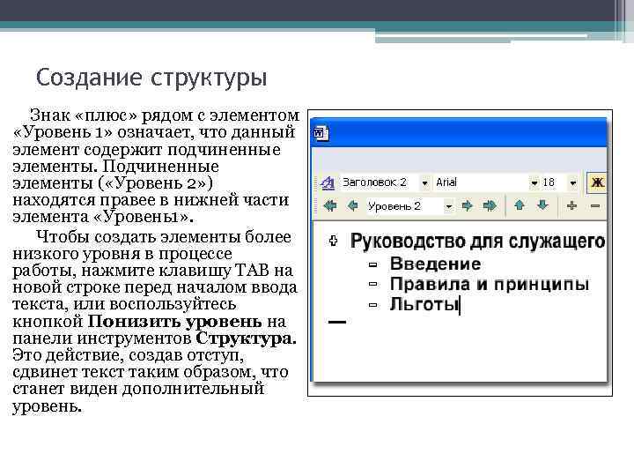This screenshot has height=476, width=634.
Task: Select the Правила и принципы entry
Action: [490, 284]
